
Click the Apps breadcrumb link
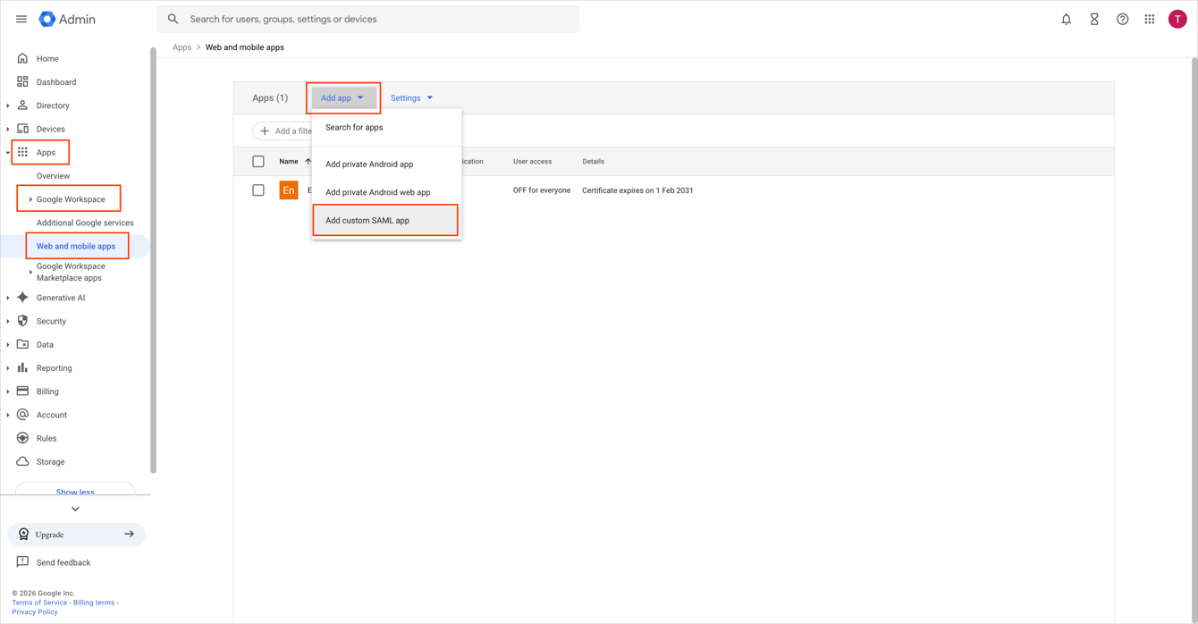point(182,47)
